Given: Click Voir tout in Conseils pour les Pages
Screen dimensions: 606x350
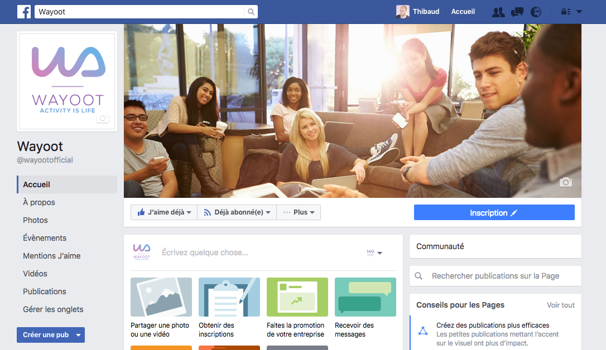Looking at the screenshot, I should [x=560, y=305].
